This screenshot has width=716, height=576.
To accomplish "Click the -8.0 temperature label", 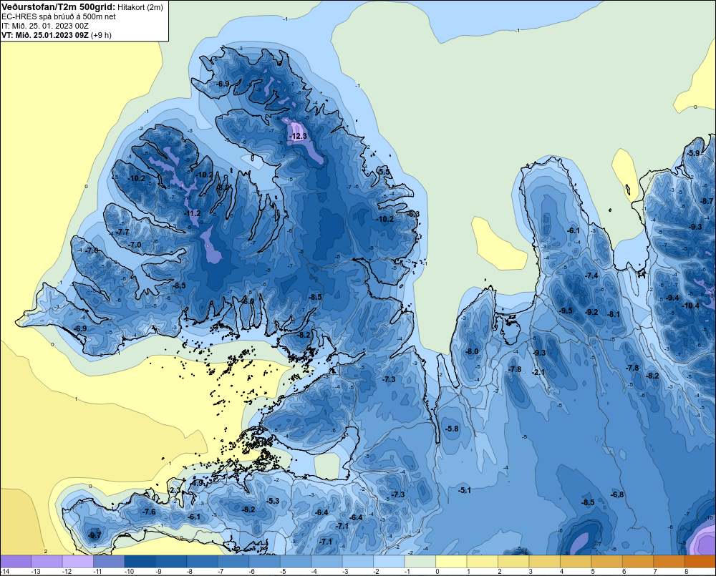I will [x=472, y=351].
